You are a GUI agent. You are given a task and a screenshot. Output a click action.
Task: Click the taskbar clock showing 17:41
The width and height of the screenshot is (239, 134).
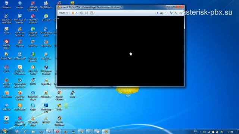coord(231,132)
